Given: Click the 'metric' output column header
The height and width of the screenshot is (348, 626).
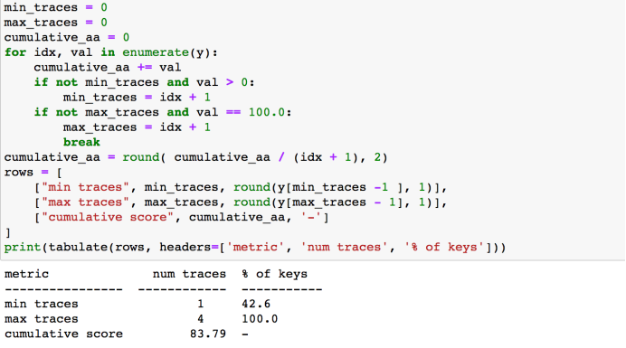Looking at the screenshot, I should 26,274.
